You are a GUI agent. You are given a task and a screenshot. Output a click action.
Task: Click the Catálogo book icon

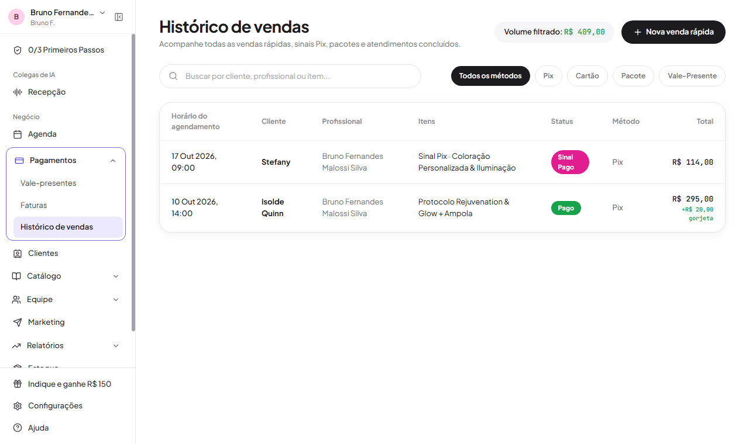pyautogui.click(x=16, y=276)
